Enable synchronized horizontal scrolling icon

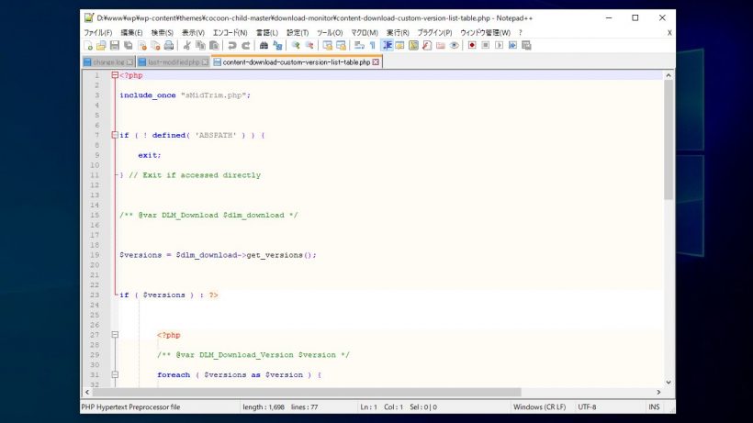click(x=341, y=46)
